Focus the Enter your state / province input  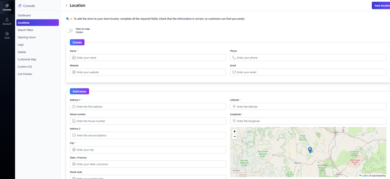(x=148, y=164)
